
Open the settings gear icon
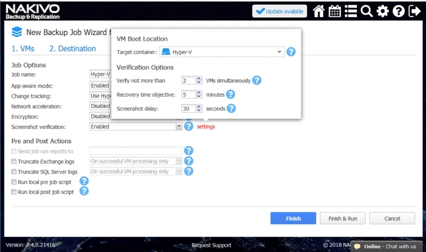[383, 11]
